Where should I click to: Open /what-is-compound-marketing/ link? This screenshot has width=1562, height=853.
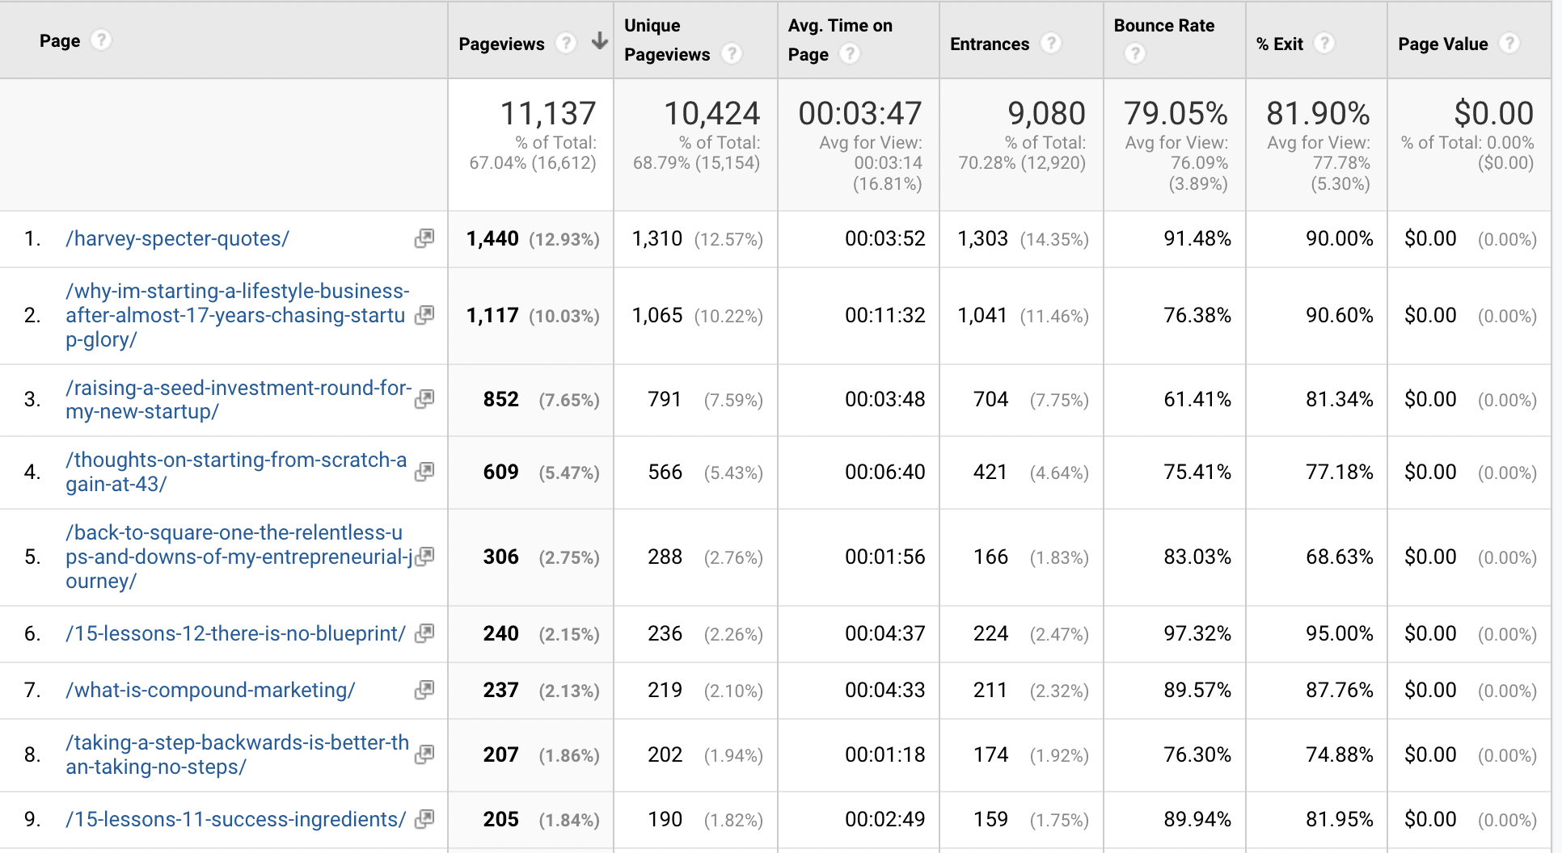210,690
